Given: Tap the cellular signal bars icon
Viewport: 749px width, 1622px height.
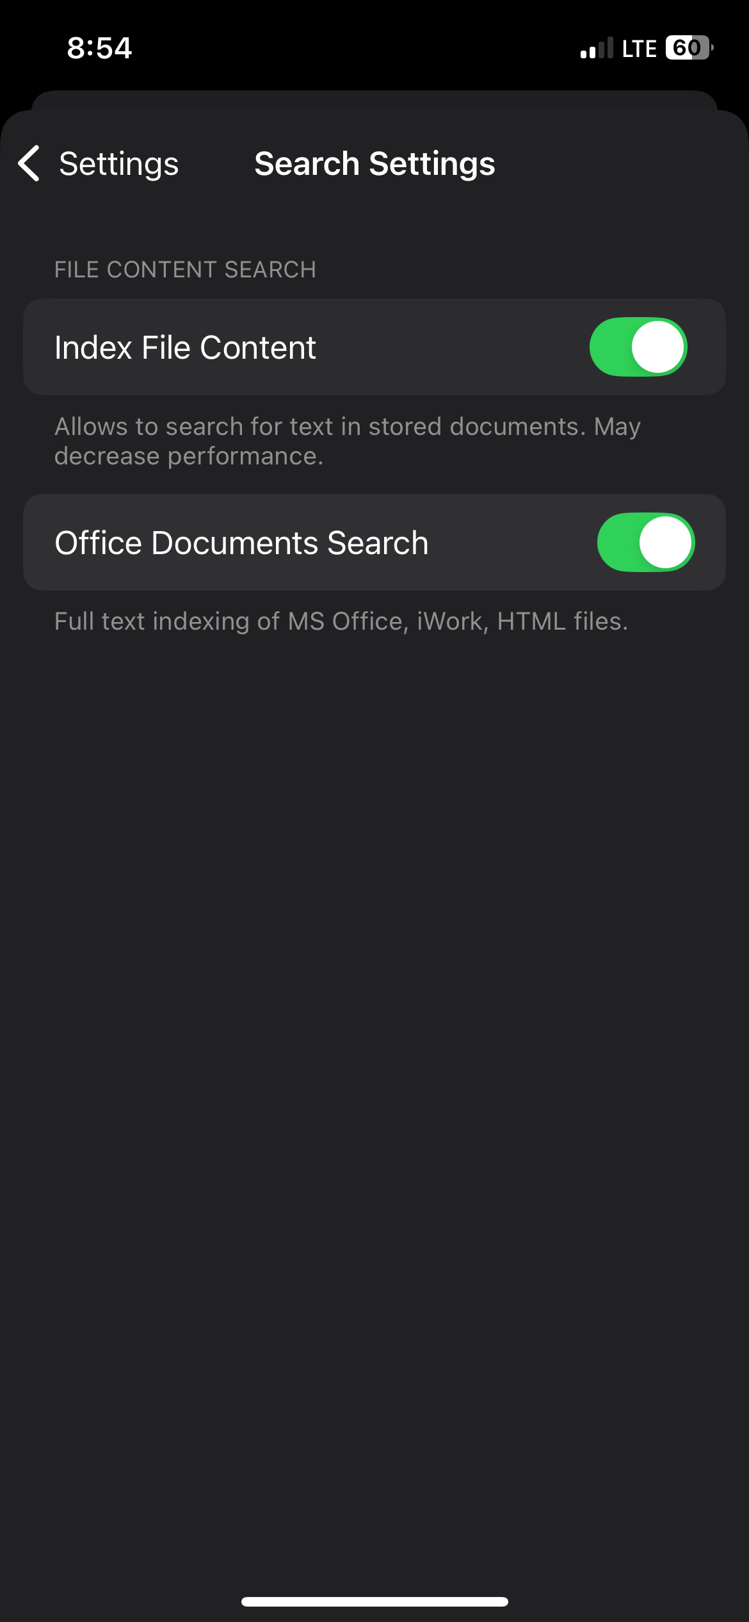Looking at the screenshot, I should pyautogui.click(x=597, y=48).
